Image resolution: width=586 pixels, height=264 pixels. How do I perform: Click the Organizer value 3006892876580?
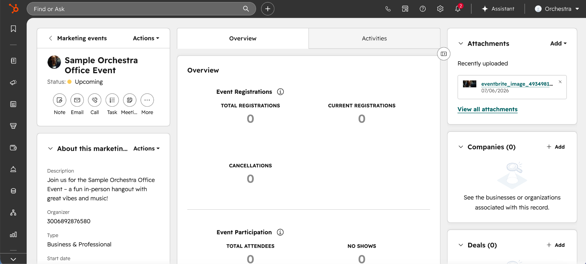(x=69, y=221)
